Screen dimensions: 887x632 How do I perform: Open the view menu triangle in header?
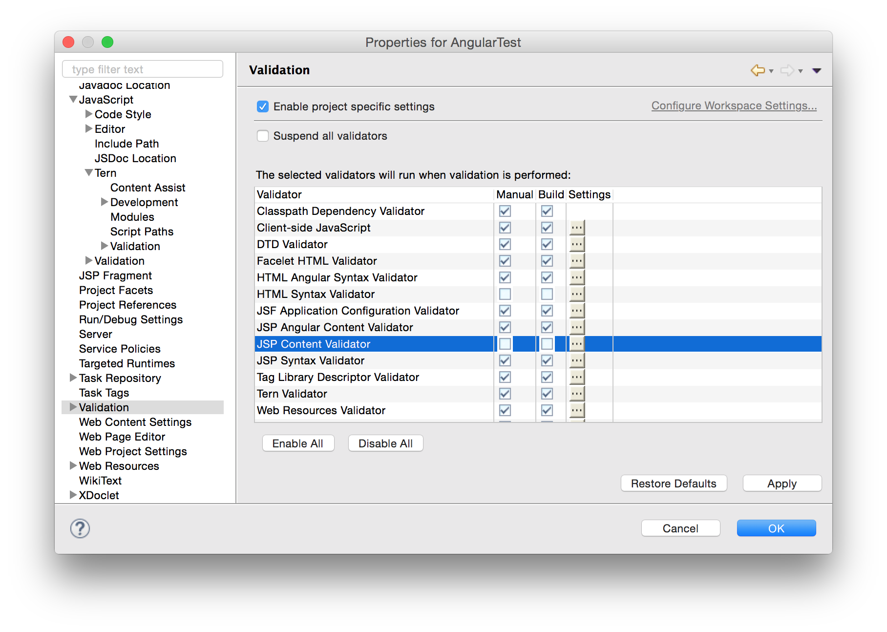816,71
